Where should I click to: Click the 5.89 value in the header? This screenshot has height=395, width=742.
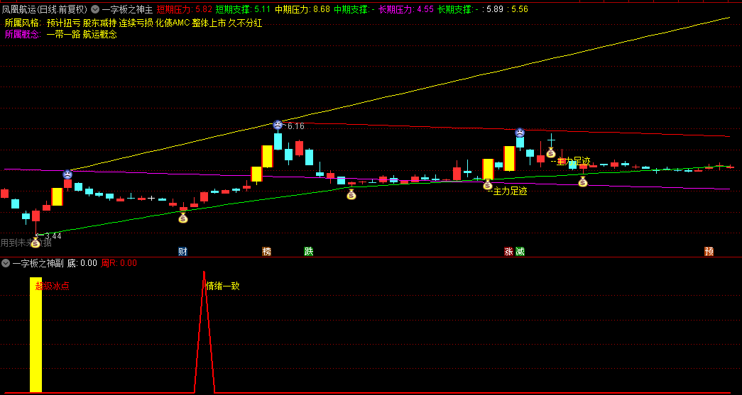pyautogui.click(x=495, y=9)
